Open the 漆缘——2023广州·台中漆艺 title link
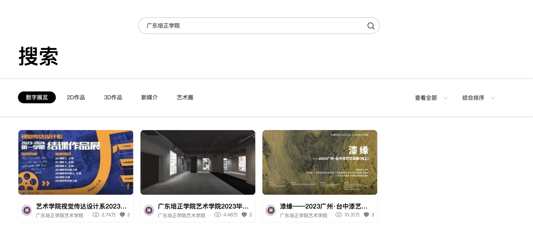The width and height of the screenshot is (533, 239). point(324,206)
